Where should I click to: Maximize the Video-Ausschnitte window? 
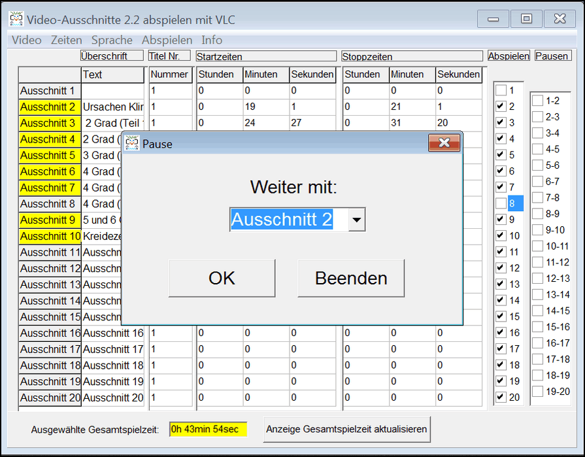[x=526, y=19]
